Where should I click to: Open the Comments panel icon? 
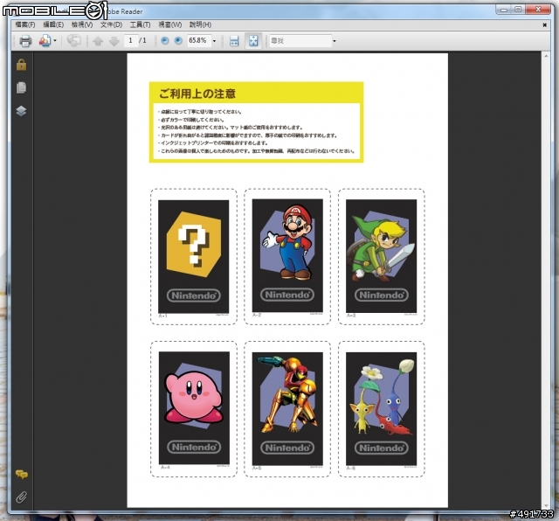22,475
